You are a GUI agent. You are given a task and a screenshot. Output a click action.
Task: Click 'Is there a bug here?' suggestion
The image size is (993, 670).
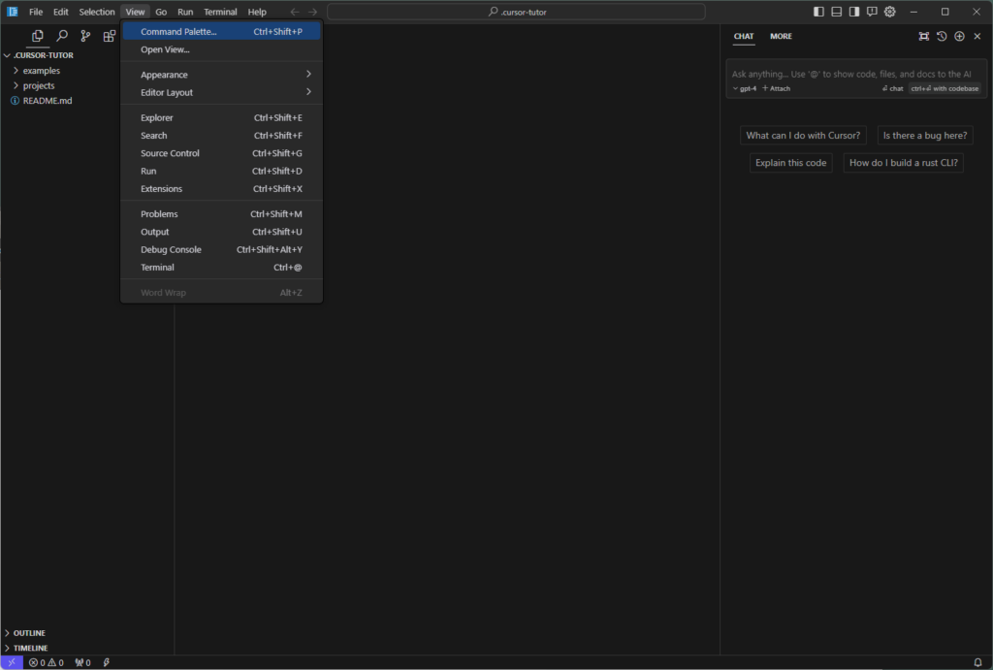click(x=924, y=135)
